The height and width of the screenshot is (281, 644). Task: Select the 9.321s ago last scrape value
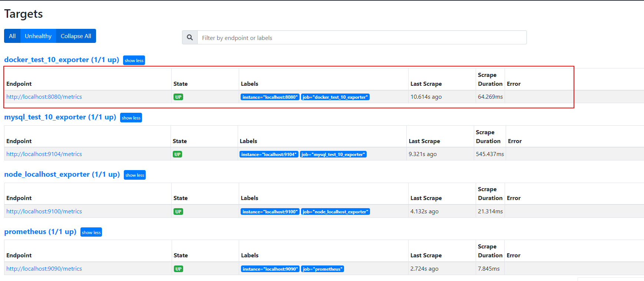tap(423, 154)
